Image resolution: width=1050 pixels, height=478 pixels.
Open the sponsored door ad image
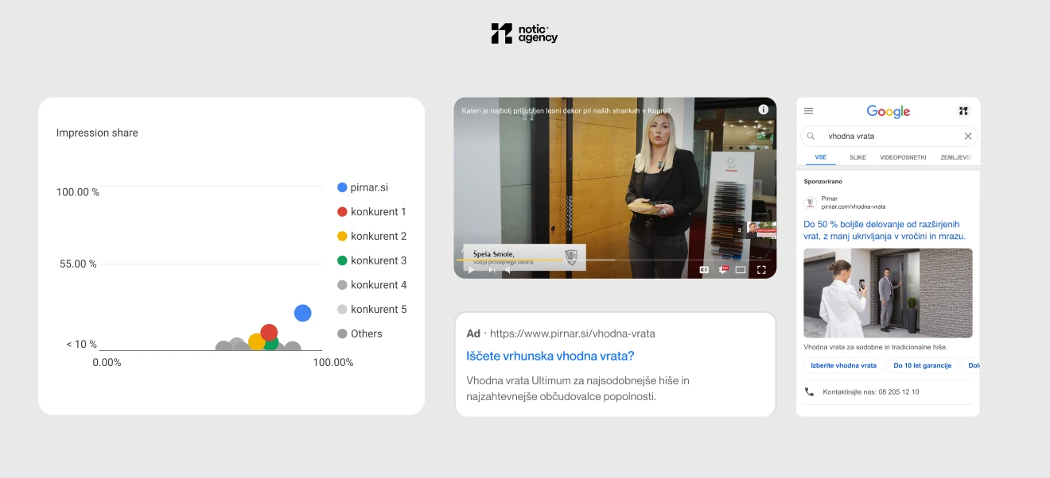[x=888, y=293]
